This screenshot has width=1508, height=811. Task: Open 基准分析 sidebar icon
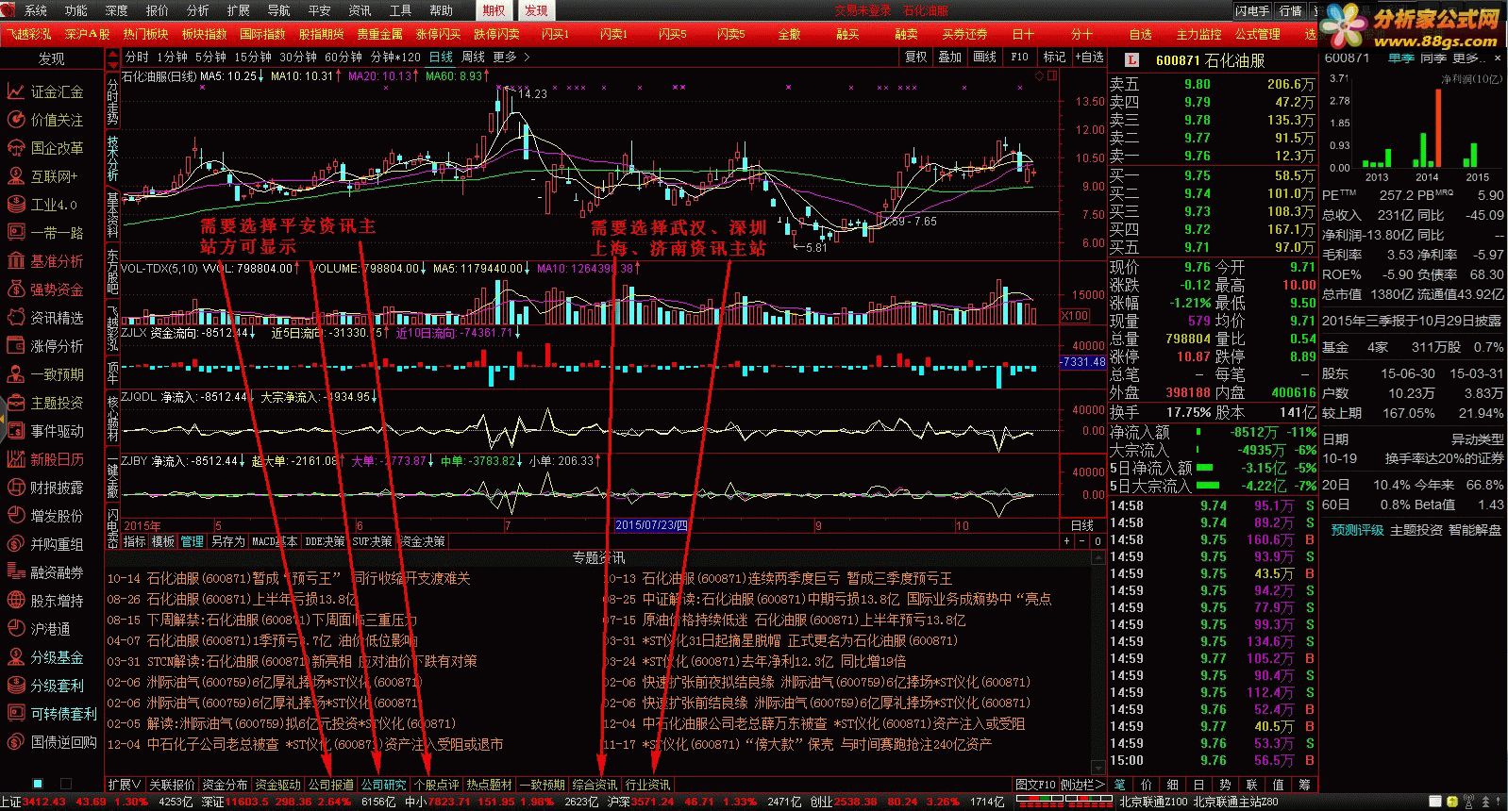click(x=15, y=261)
